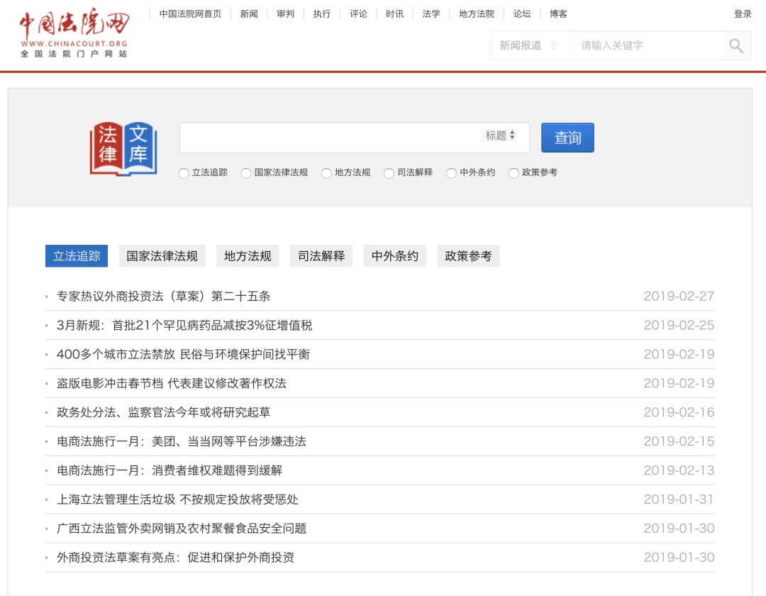
Task: Open the article about 外商投资法（草案）第二十五条
Action: tap(163, 296)
